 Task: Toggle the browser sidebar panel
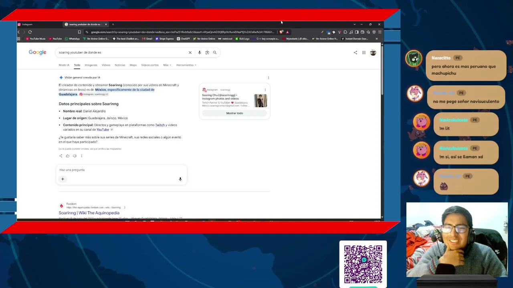(357, 32)
